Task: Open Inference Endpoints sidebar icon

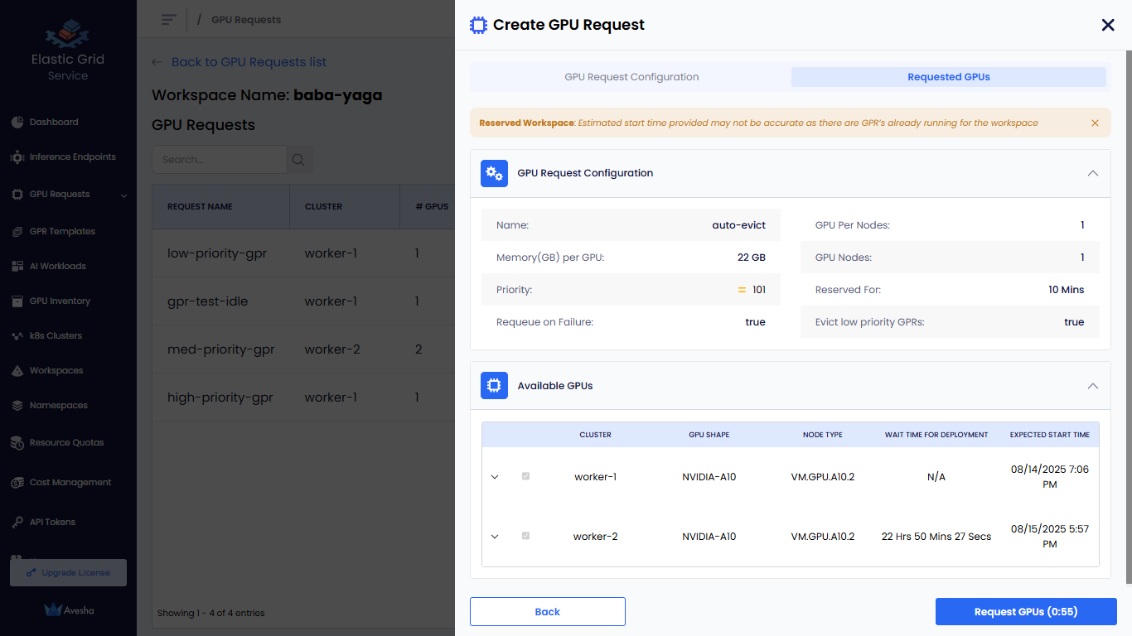Action: [17, 157]
